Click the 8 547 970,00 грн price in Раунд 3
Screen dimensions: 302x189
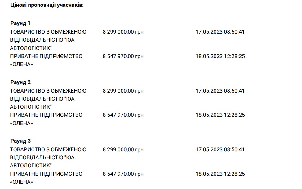click(123, 174)
